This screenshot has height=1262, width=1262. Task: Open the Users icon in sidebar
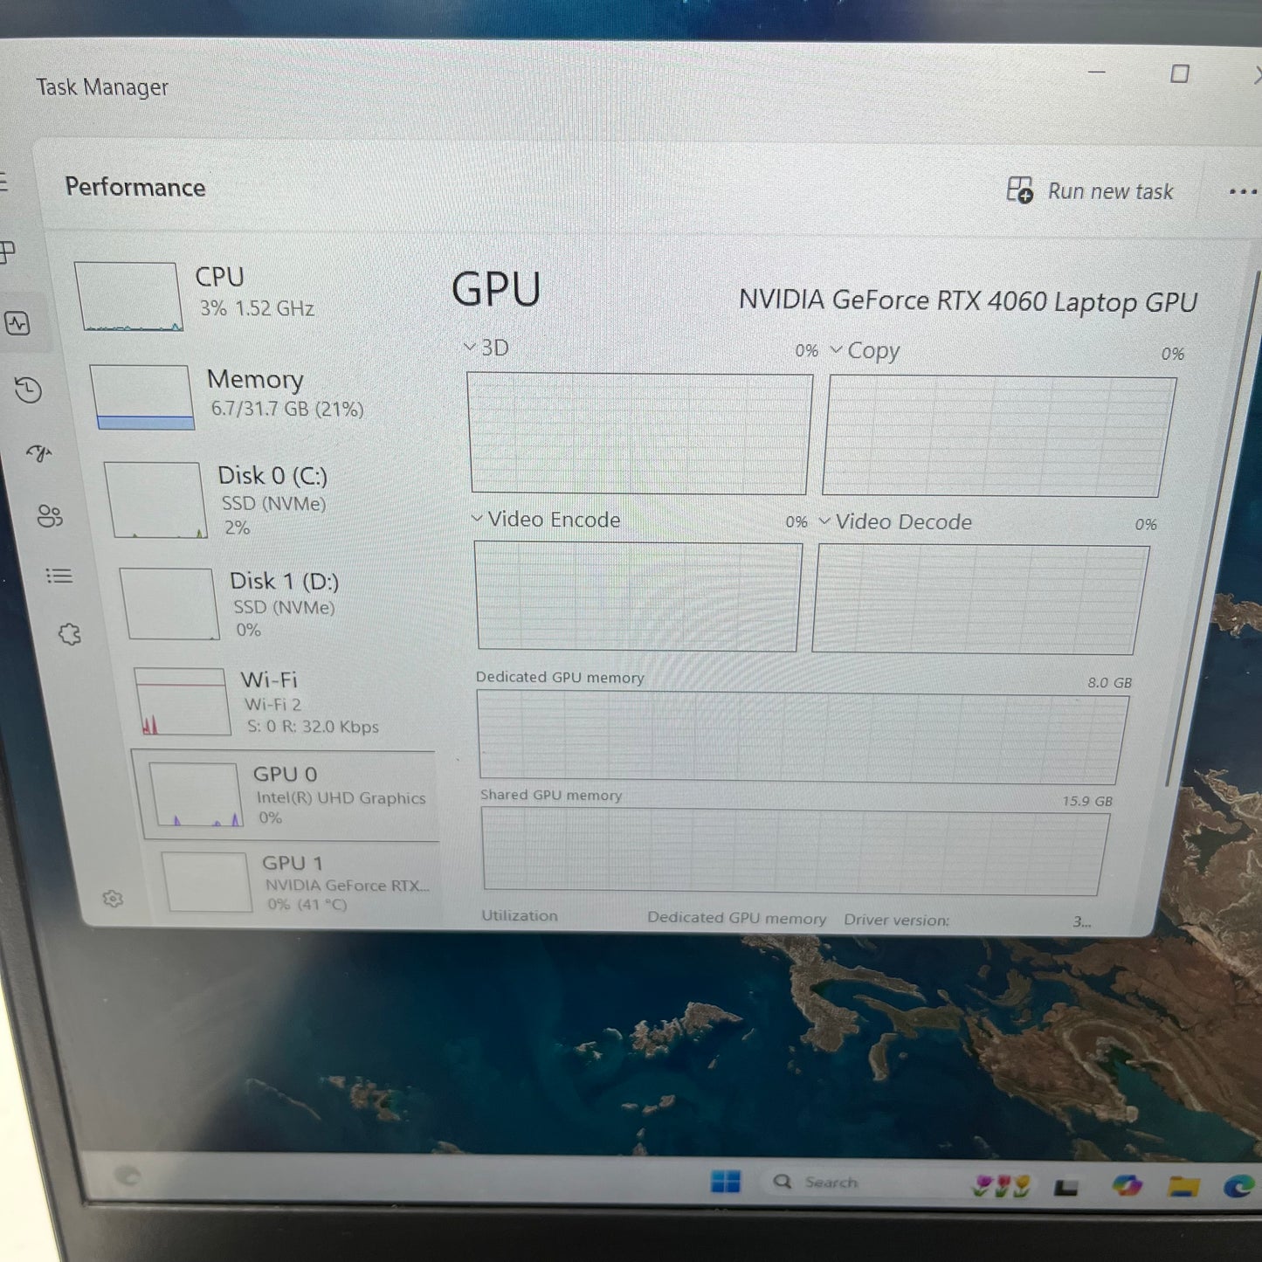(x=50, y=516)
